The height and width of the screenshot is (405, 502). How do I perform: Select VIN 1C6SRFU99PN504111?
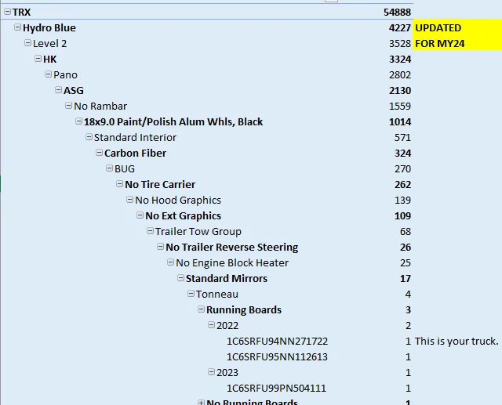click(276, 388)
